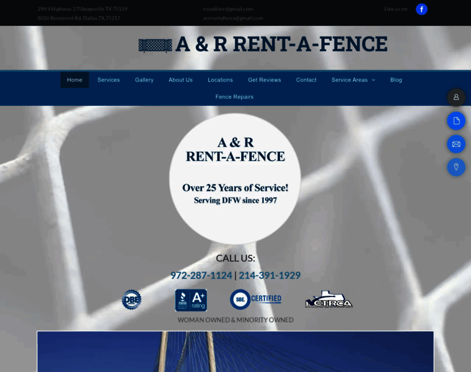The image size is (471, 372).
Task: Click the 'Like us on:' text
Action: coord(396,9)
